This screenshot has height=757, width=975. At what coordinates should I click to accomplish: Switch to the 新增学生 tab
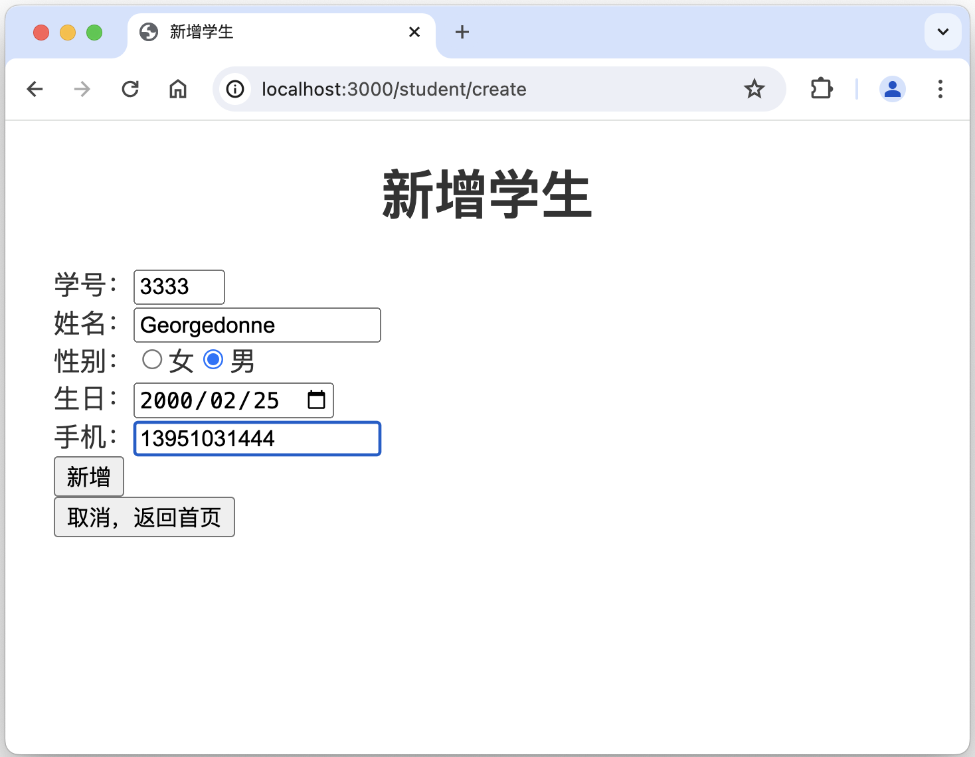(266, 32)
